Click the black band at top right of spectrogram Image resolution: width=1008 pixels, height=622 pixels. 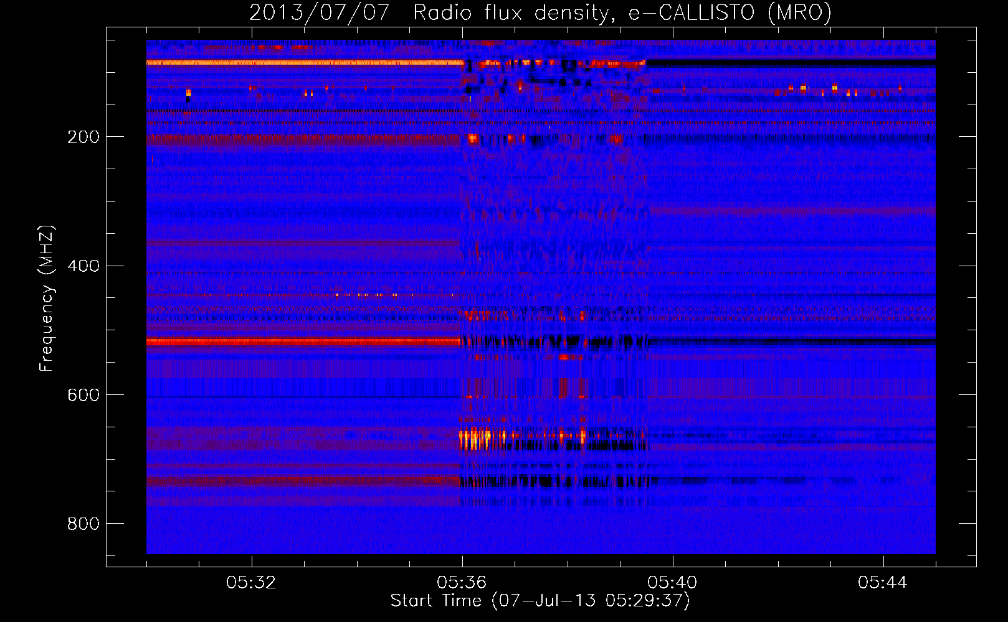pyautogui.click(x=791, y=63)
